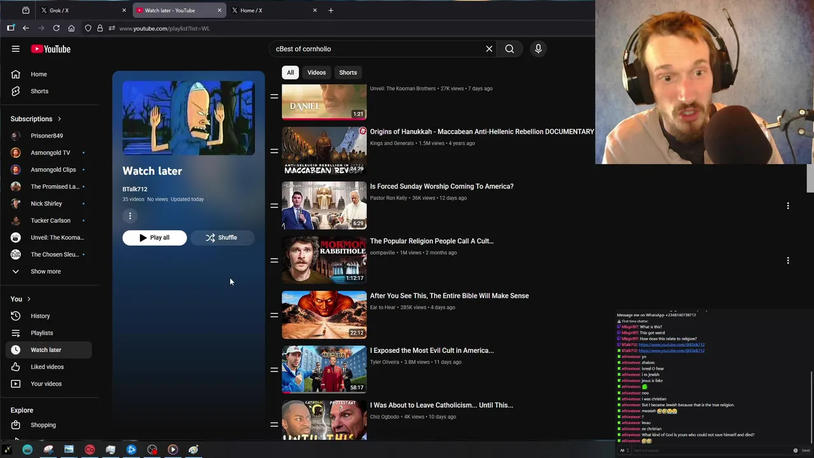Open the All chat filter dropdown
Viewport: 814px width, 458px height.
click(624, 450)
